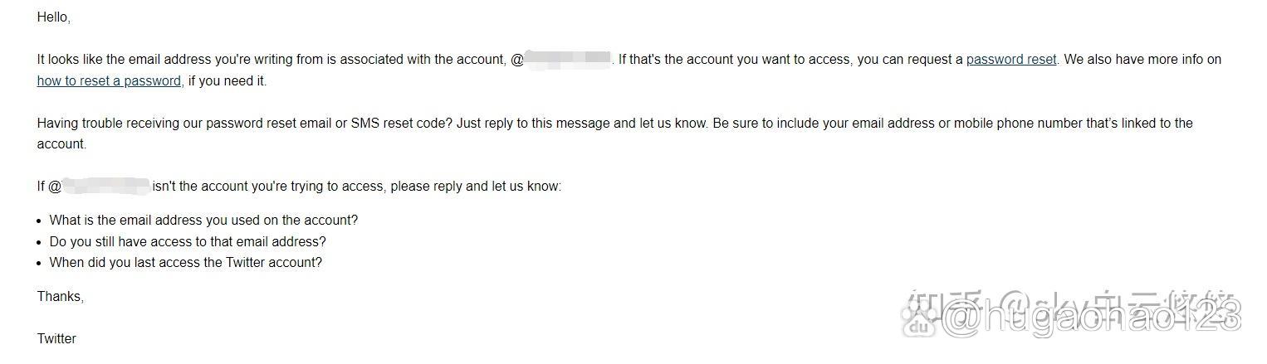This screenshot has width=1267, height=364.
Task: Click the "Thanks," closing line
Action: pyautogui.click(x=61, y=297)
